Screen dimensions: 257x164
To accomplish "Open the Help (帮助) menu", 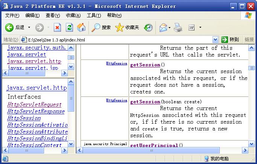I will [x=114, y=15].
